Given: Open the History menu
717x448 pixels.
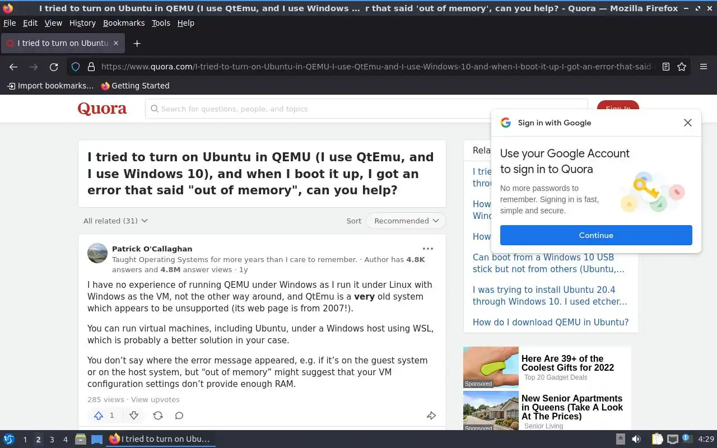Looking at the screenshot, I should pos(82,23).
